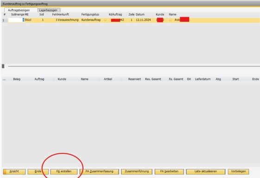260x178 pixels.
Task: Open the orange link arrow before customer name
Action: pyautogui.click(x=170, y=20)
